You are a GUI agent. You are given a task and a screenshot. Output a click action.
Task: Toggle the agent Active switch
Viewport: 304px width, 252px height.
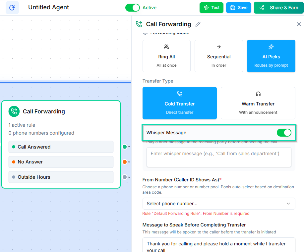pos(133,8)
